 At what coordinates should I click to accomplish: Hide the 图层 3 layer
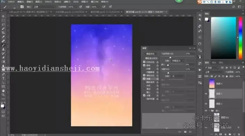(206, 104)
